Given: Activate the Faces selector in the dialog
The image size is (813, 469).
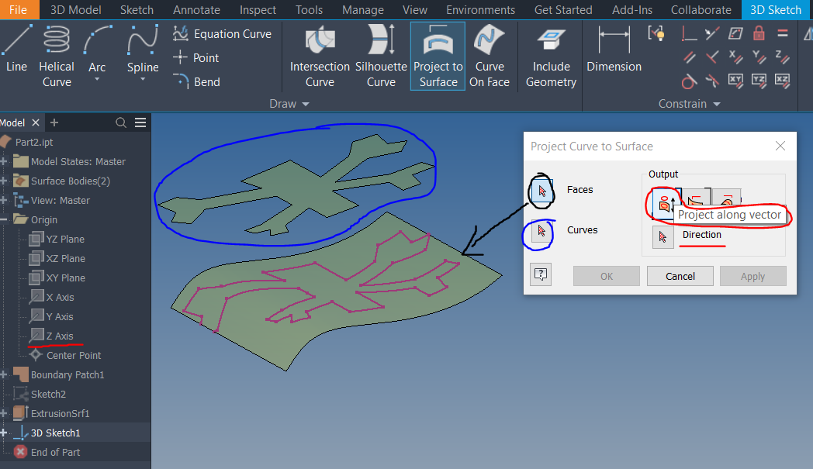Looking at the screenshot, I should pyautogui.click(x=541, y=188).
